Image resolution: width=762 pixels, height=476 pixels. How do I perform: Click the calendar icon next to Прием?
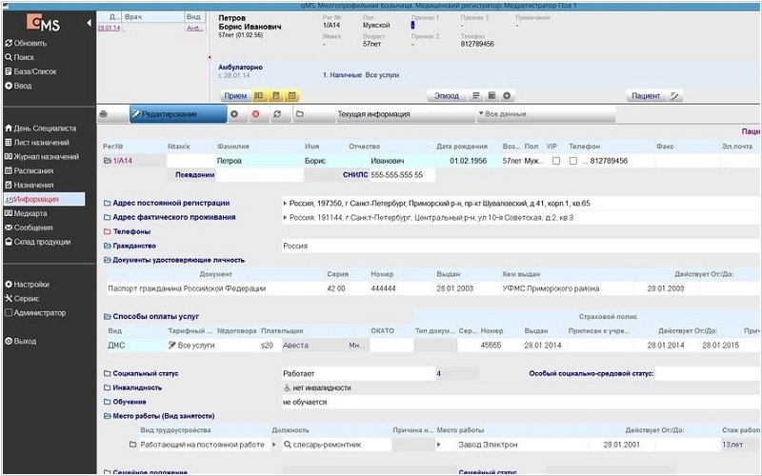tap(292, 96)
